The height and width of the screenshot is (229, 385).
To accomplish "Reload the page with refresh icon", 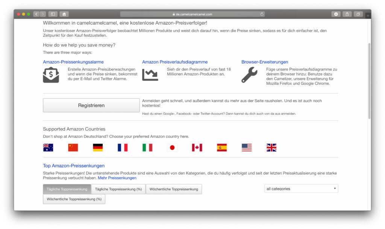I will click(262, 14).
